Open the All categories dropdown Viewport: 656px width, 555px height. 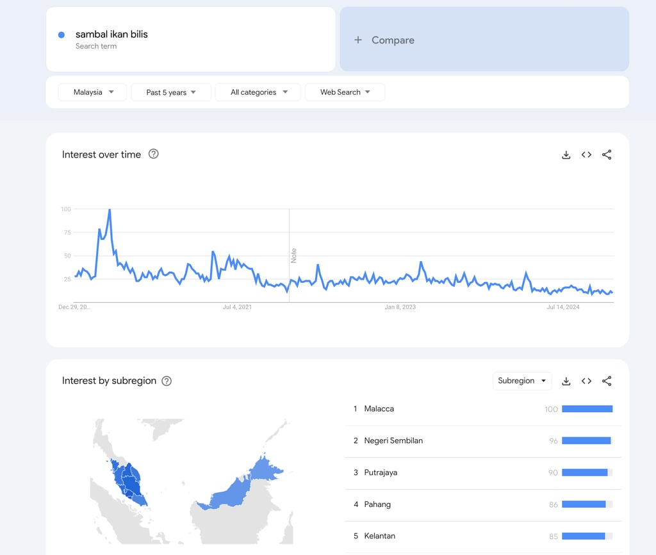tap(259, 92)
